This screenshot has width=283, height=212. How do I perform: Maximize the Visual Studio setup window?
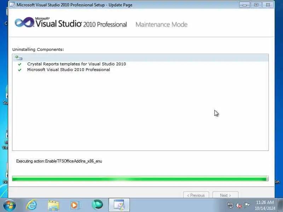[256, 5]
